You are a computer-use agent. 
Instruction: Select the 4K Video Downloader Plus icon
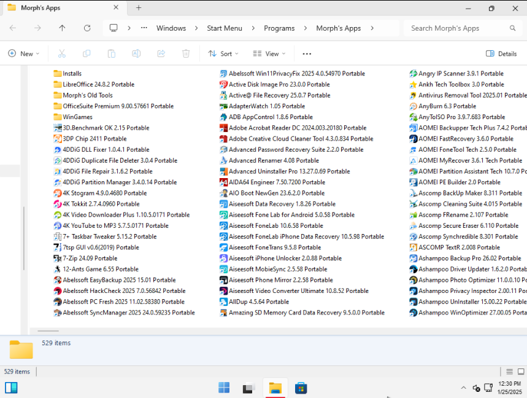tap(58, 215)
